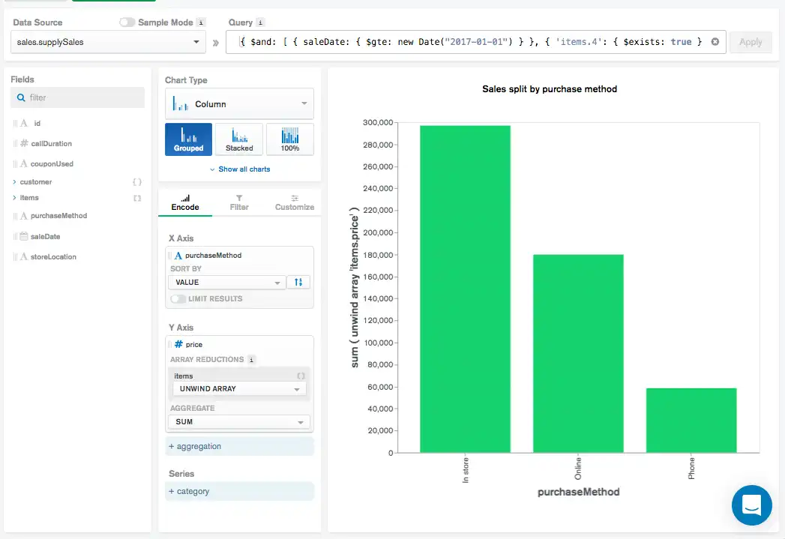Expand the customer field tree

coord(14,182)
